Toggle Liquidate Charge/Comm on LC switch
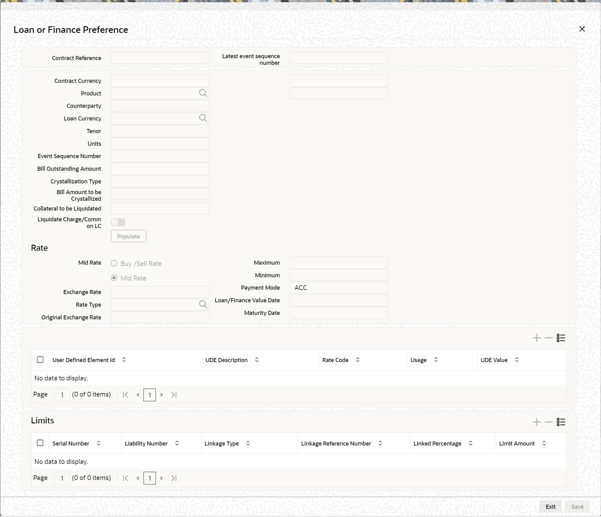The height and width of the screenshot is (517, 601). (x=118, y=222)
